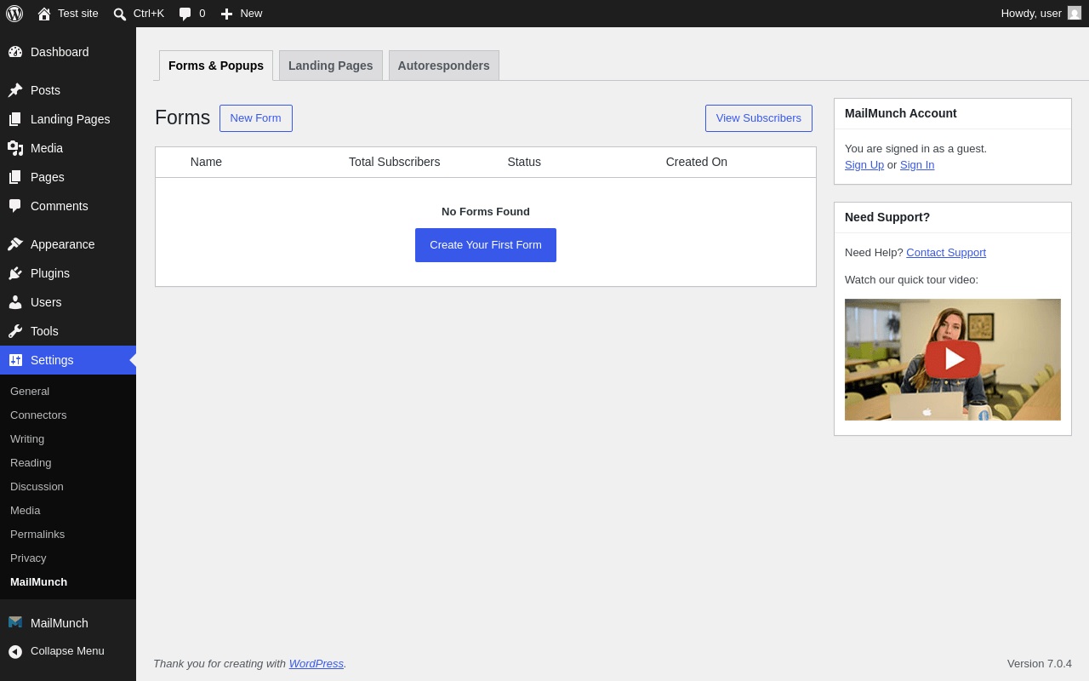1089x681 pixels.
Task: Open the Posts menu
Action: click(x=68, y=90)
